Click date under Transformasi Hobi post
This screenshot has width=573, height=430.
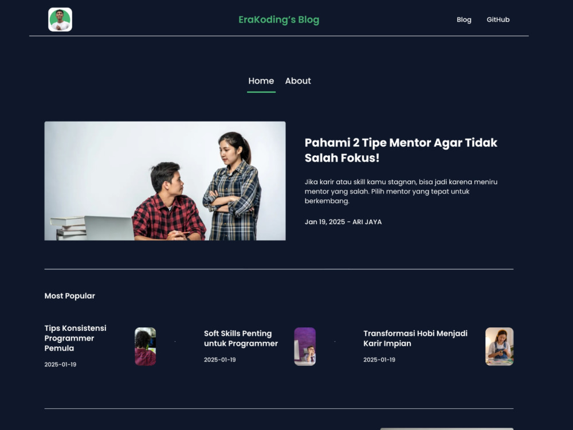(379, 360)
